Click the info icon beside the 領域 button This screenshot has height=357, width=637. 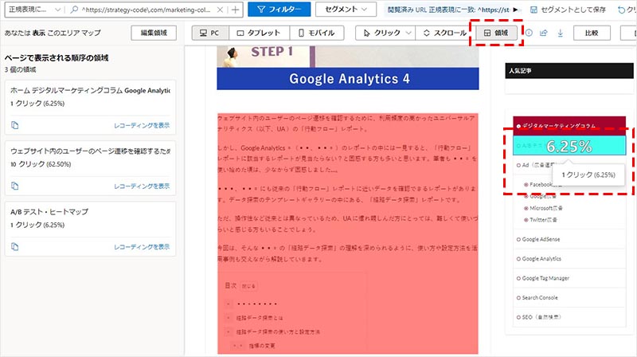[x=529, y=33]
